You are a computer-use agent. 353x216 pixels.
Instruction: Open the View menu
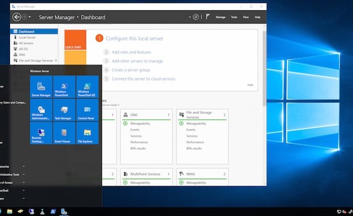click(x=245, y=17)
